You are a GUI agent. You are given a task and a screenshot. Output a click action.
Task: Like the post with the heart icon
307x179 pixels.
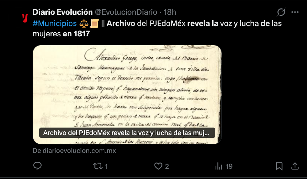coord(158,166)
